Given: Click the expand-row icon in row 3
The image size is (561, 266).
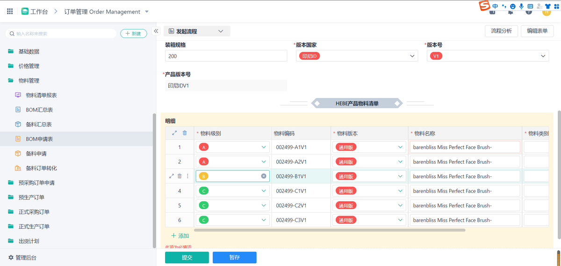Looking at the screenshot, I should [x=172, y=176].
